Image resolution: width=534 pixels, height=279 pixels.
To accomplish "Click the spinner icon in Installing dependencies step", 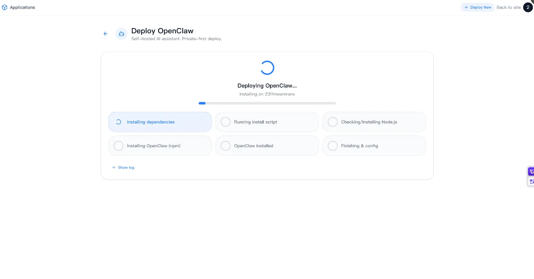I will [x=119, y=122].
